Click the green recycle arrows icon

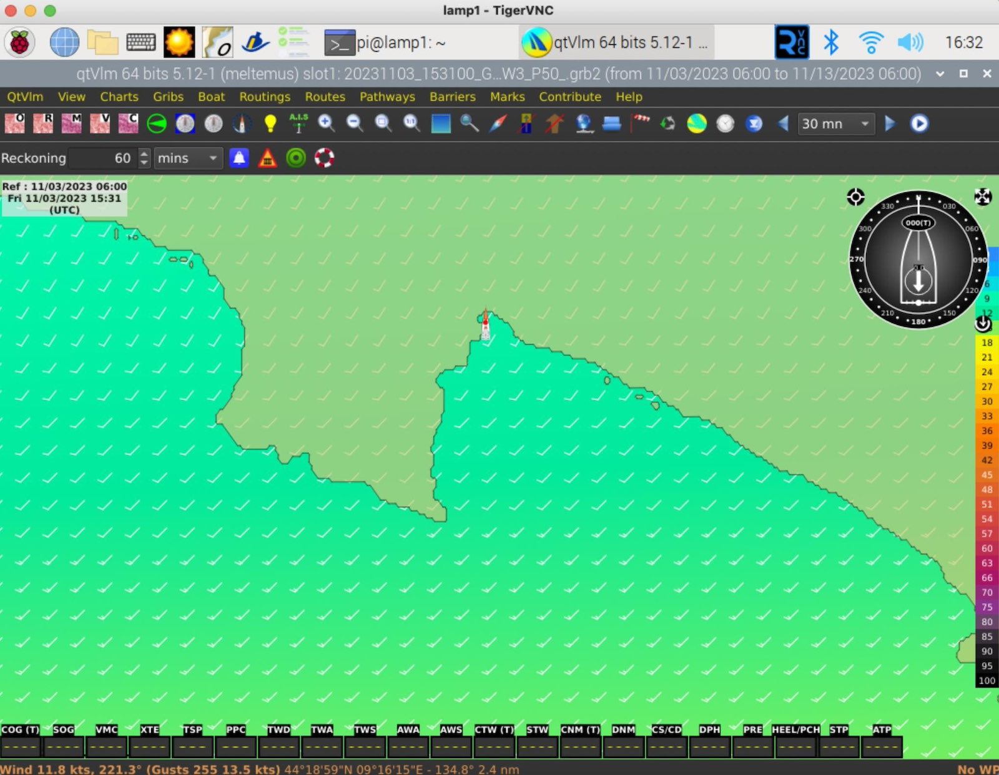pos(668,124)
